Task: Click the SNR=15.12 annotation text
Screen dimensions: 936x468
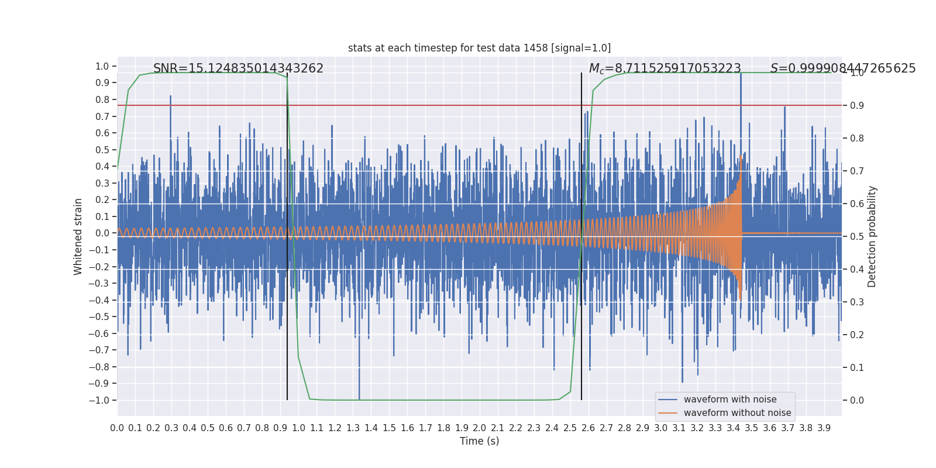Action: coord(238,68)
